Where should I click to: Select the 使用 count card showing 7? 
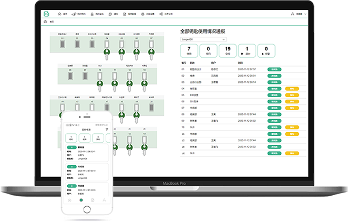[189, 51]
